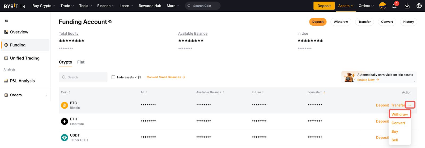Open the Assets dropdown menu
This screenshot has height=148, width=425.
(x=346, y=6)
